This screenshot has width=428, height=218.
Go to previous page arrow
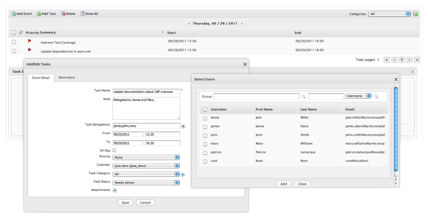[394, 60]
